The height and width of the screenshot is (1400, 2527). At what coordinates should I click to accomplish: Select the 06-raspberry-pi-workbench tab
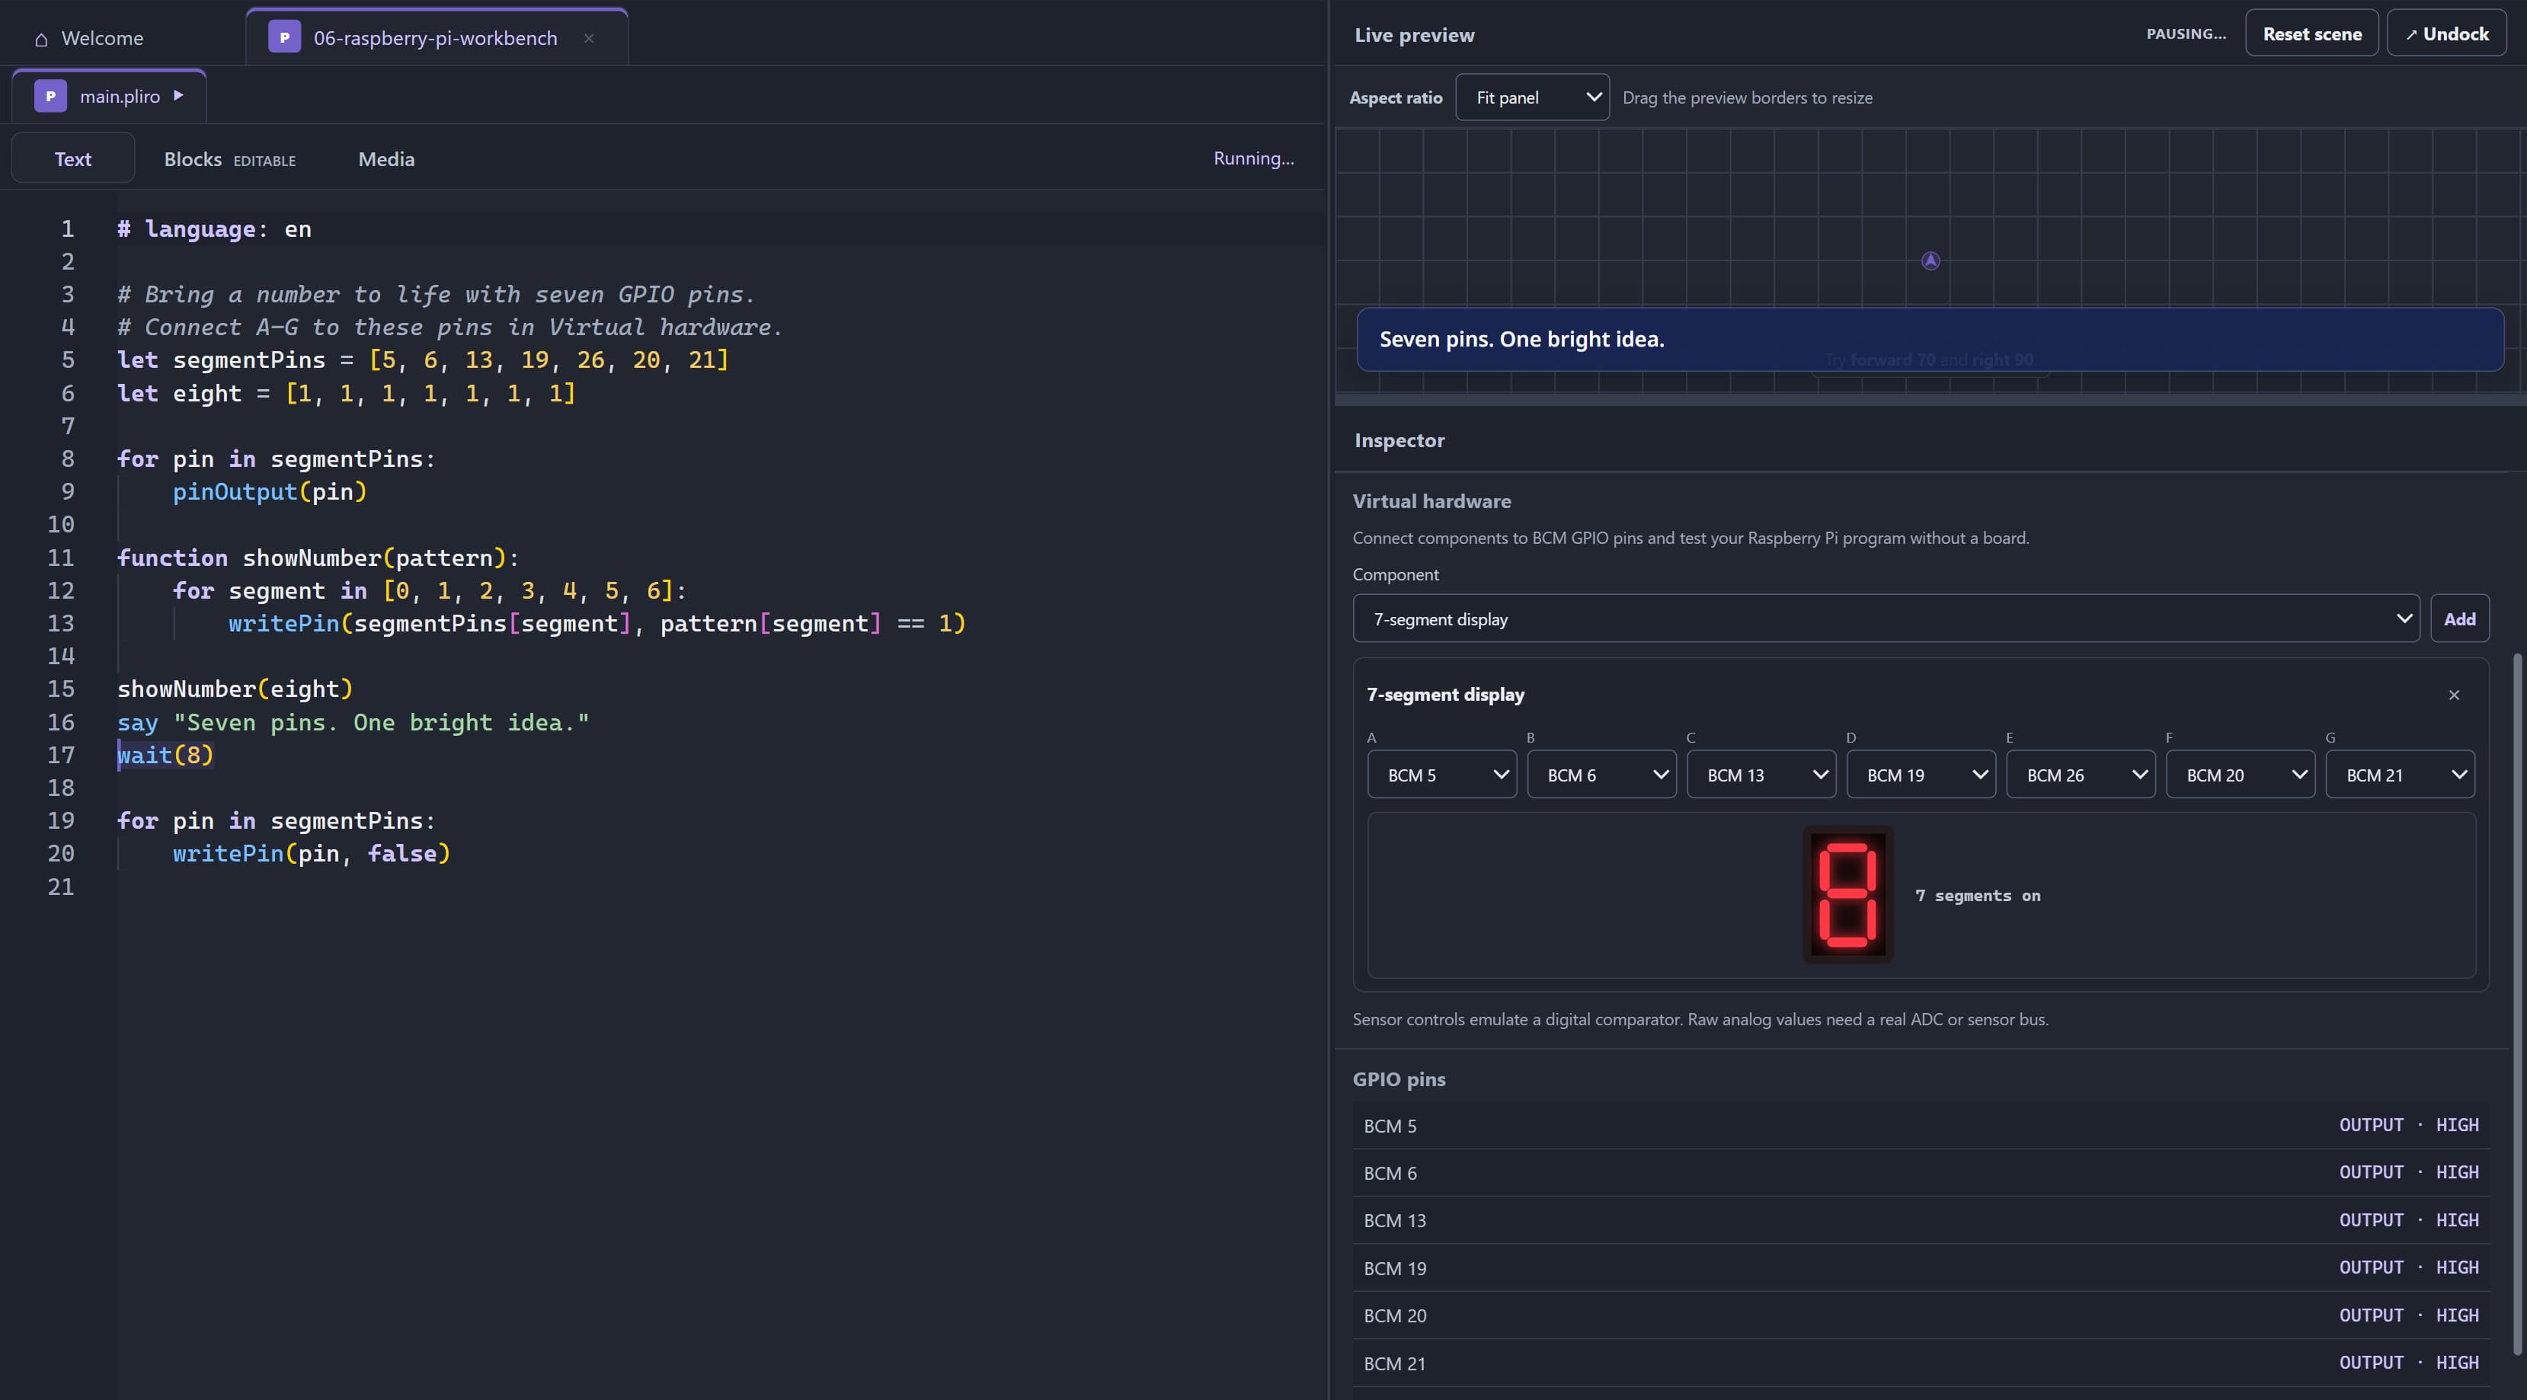click(436, 37)
